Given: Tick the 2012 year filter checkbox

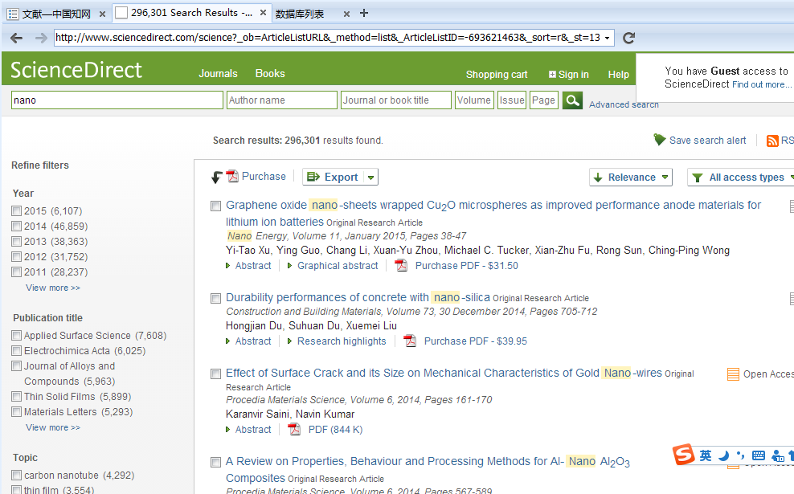Looking at the screenshot, I should (x=17, y=256).
